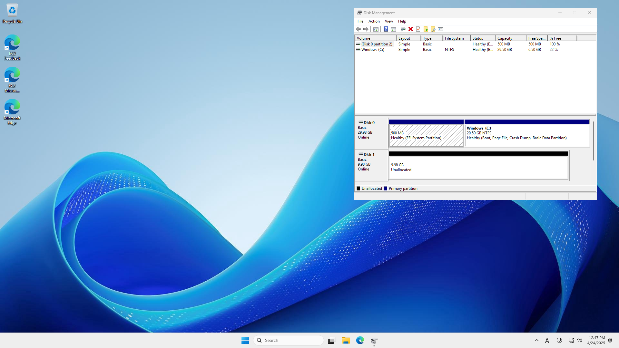619x348 pixels.
Task: Click the Search box on taskbar
Action: (x=289, y=340)
